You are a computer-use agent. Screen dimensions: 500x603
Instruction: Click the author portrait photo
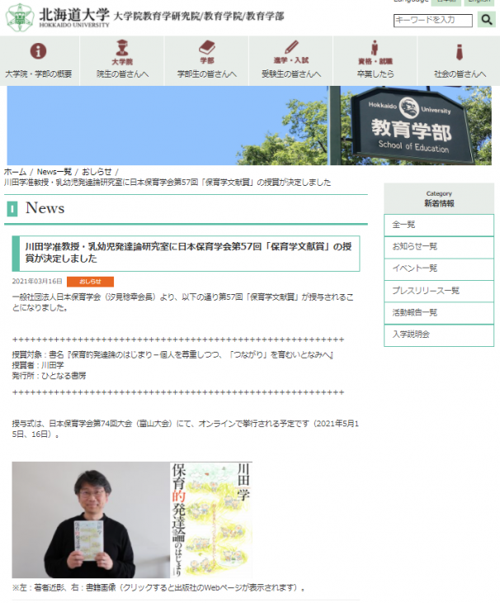tap(91, 520)
